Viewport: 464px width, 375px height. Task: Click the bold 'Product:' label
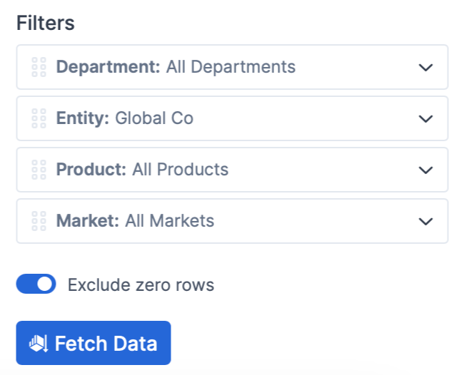pos(91,170)
